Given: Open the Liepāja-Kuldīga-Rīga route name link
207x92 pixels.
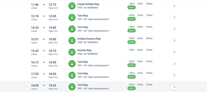Looking at the screenshot, I should pyautogui.click(x=88, y=4).
